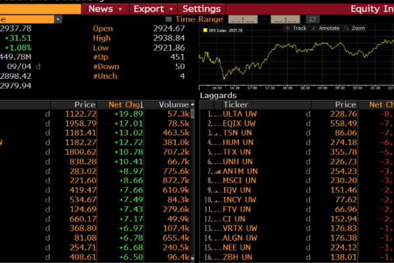Screen dimensions: 394x263
Task: Open UNH UN ticker row
Action: tap(238, 162)
